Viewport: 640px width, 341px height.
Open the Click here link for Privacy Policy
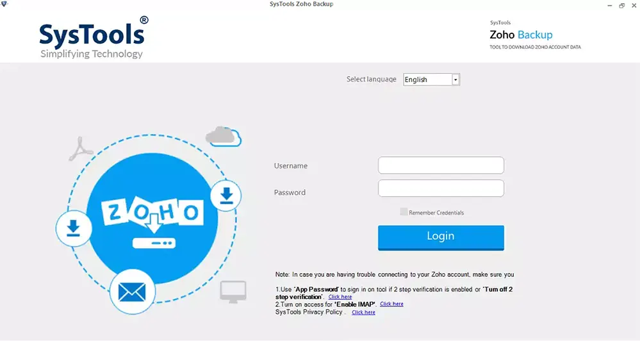point(363,312)
